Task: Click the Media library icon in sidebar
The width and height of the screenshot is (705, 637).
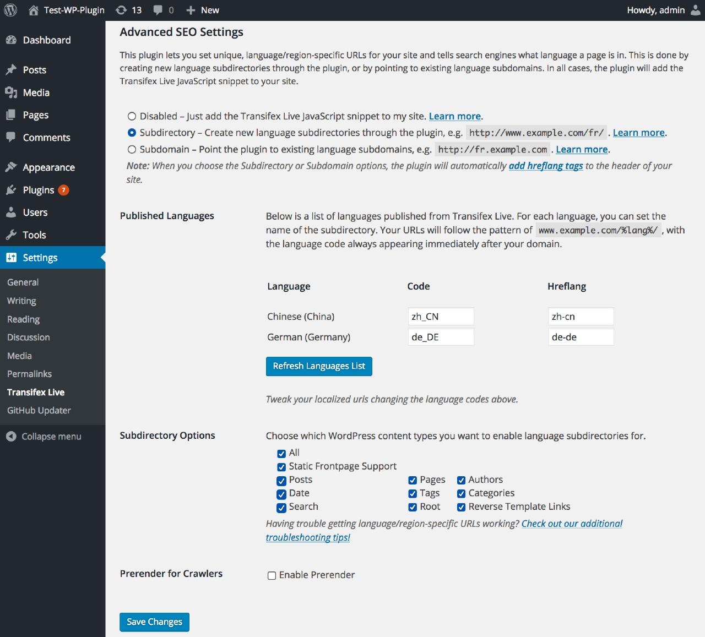Action: [11, 92]
